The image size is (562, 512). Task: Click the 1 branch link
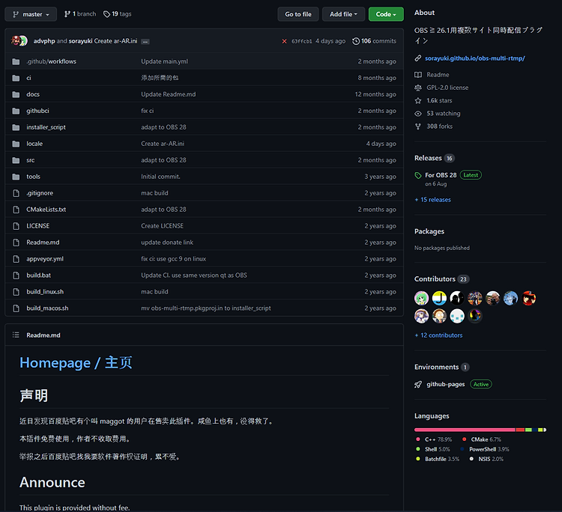[x=80, y=14]
